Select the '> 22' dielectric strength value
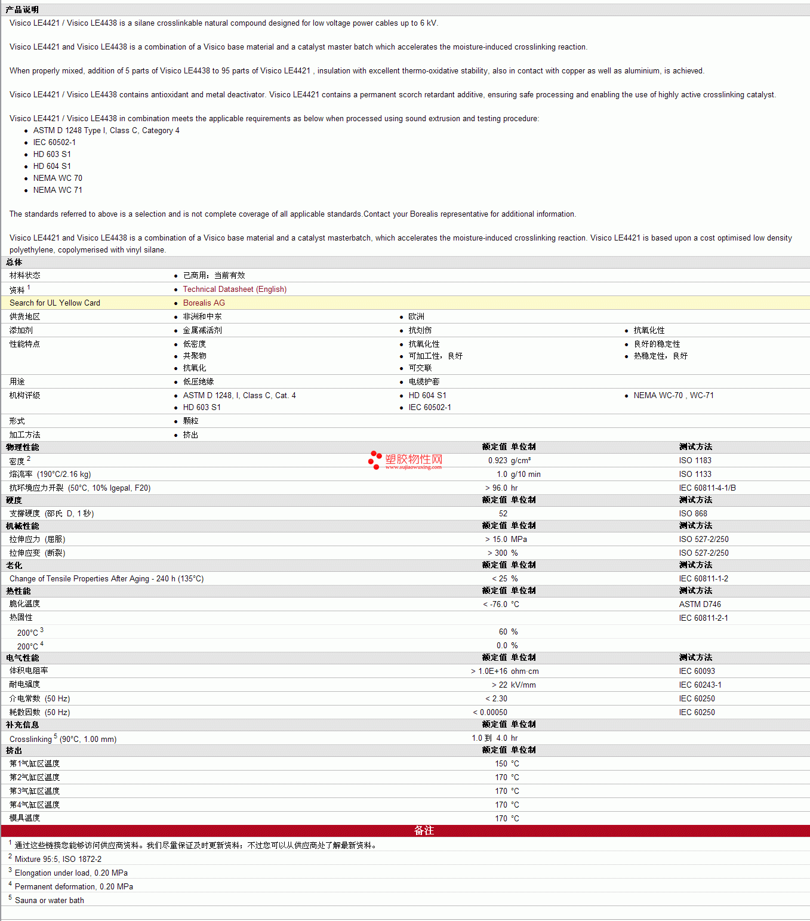Image resolution: width=810 pixels, height=921 pixels. pos(500,685)
